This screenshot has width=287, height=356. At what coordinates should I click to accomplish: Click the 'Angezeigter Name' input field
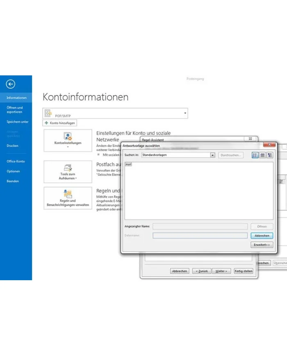(x=200, y=227)
